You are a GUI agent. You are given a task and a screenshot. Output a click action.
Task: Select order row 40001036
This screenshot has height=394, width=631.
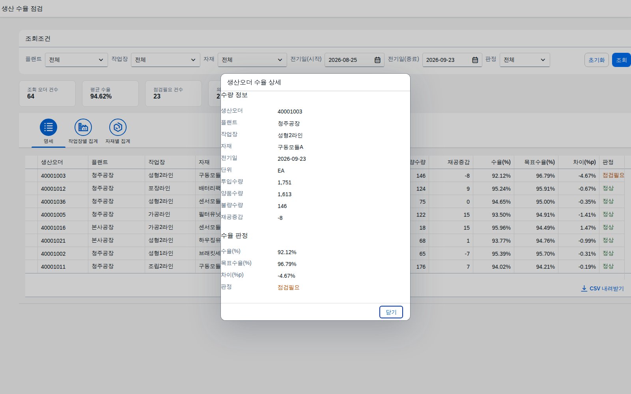(325, 201)
